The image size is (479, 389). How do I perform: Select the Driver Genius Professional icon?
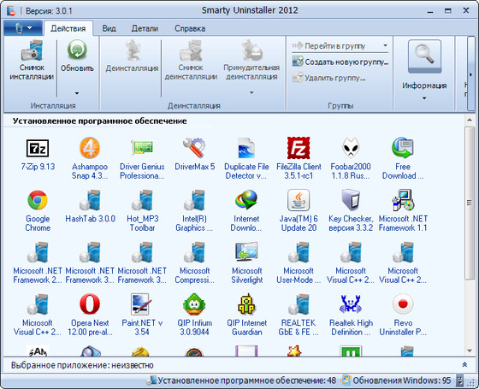[x=142, y=148]
